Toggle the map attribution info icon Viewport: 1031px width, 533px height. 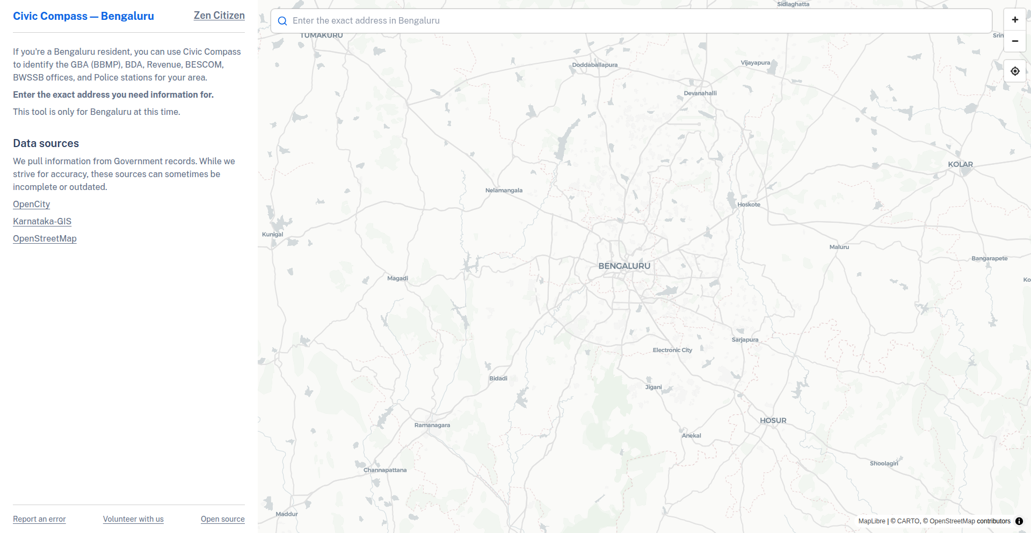coord(1019,521)
